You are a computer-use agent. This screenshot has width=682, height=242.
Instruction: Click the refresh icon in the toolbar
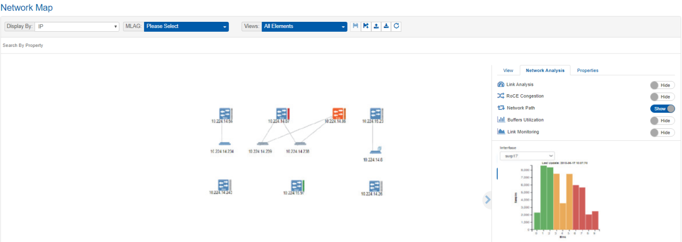point(397,27)
